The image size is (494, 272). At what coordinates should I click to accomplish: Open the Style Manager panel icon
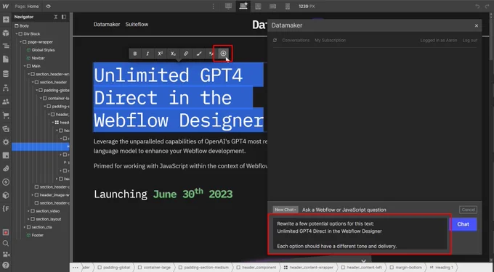tap(6, 155)
